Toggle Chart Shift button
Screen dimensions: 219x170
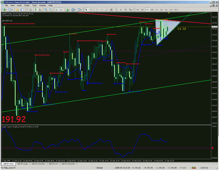click(x=61, y=10)
